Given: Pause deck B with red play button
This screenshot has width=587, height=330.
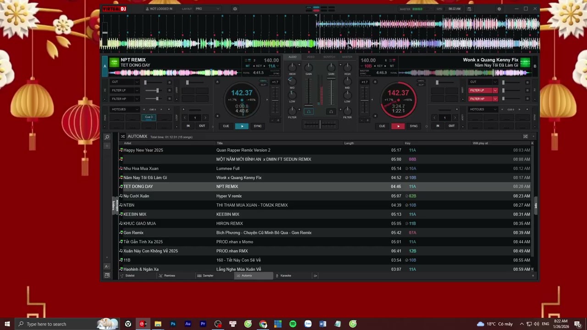Looking at the screenshot, I should [x=398, y=126].
